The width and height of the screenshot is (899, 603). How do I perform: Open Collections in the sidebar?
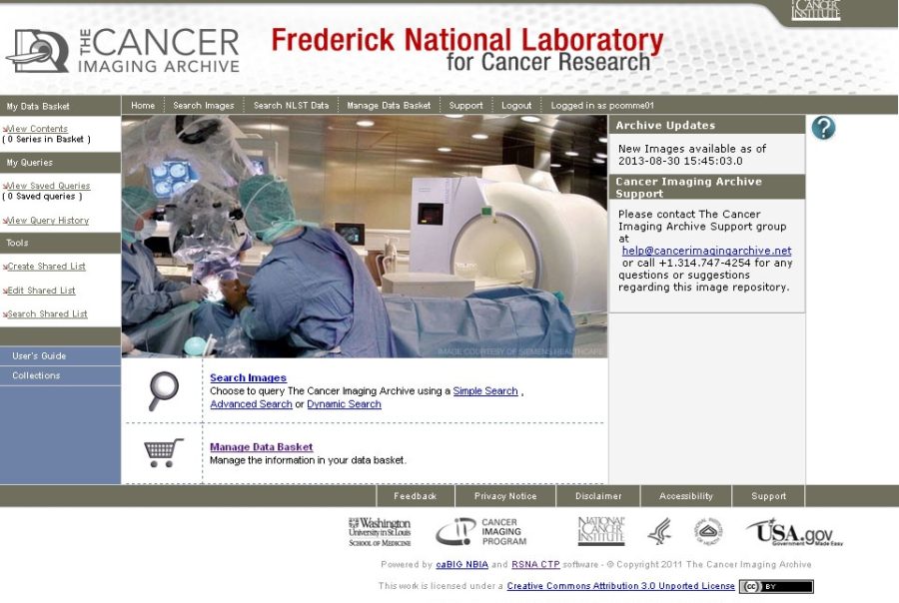click(x=60, y=376)
